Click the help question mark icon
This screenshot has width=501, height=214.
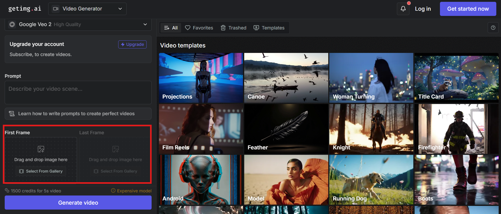pyautogui.click(x=493, y=28)
